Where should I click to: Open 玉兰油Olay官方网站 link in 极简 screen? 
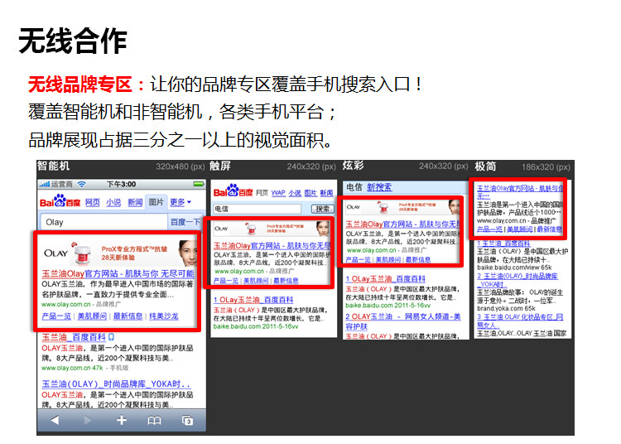click(x=520, y=191)
